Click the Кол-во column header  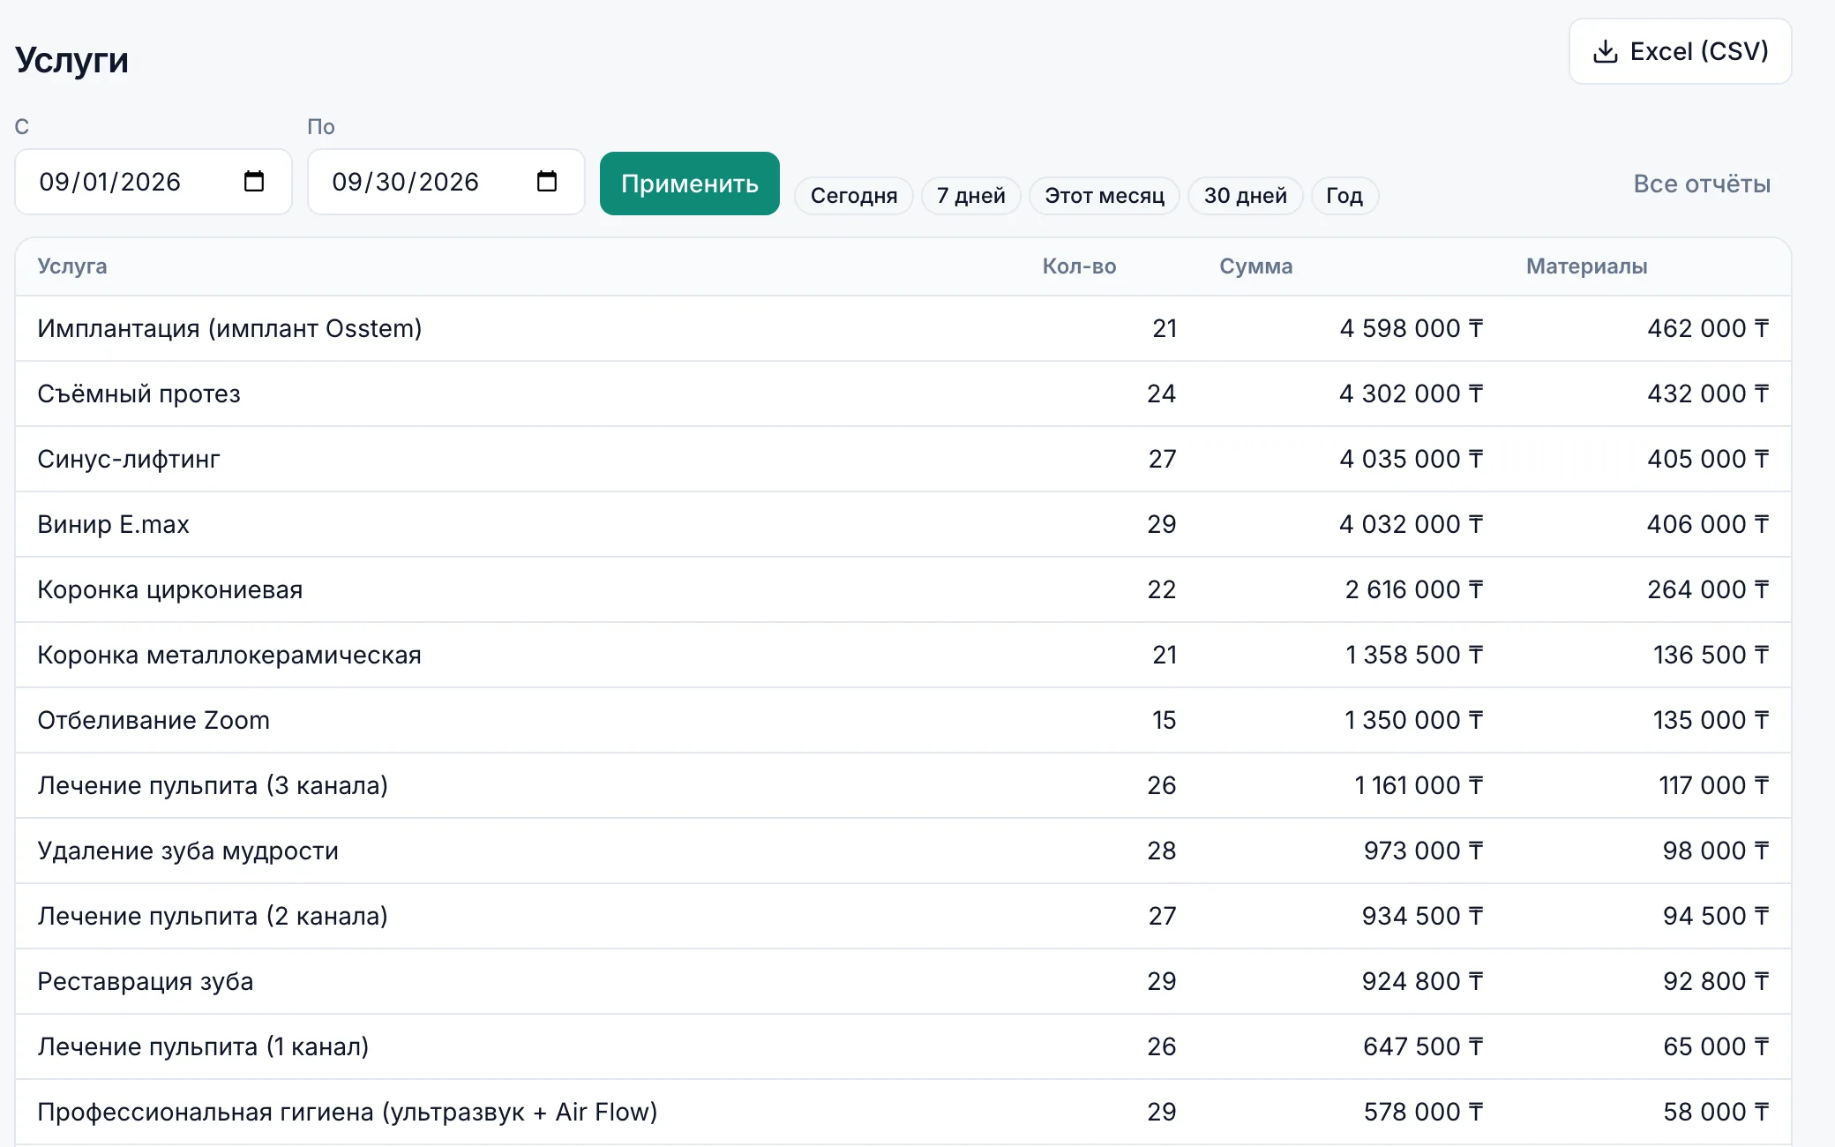(1079, 266)
